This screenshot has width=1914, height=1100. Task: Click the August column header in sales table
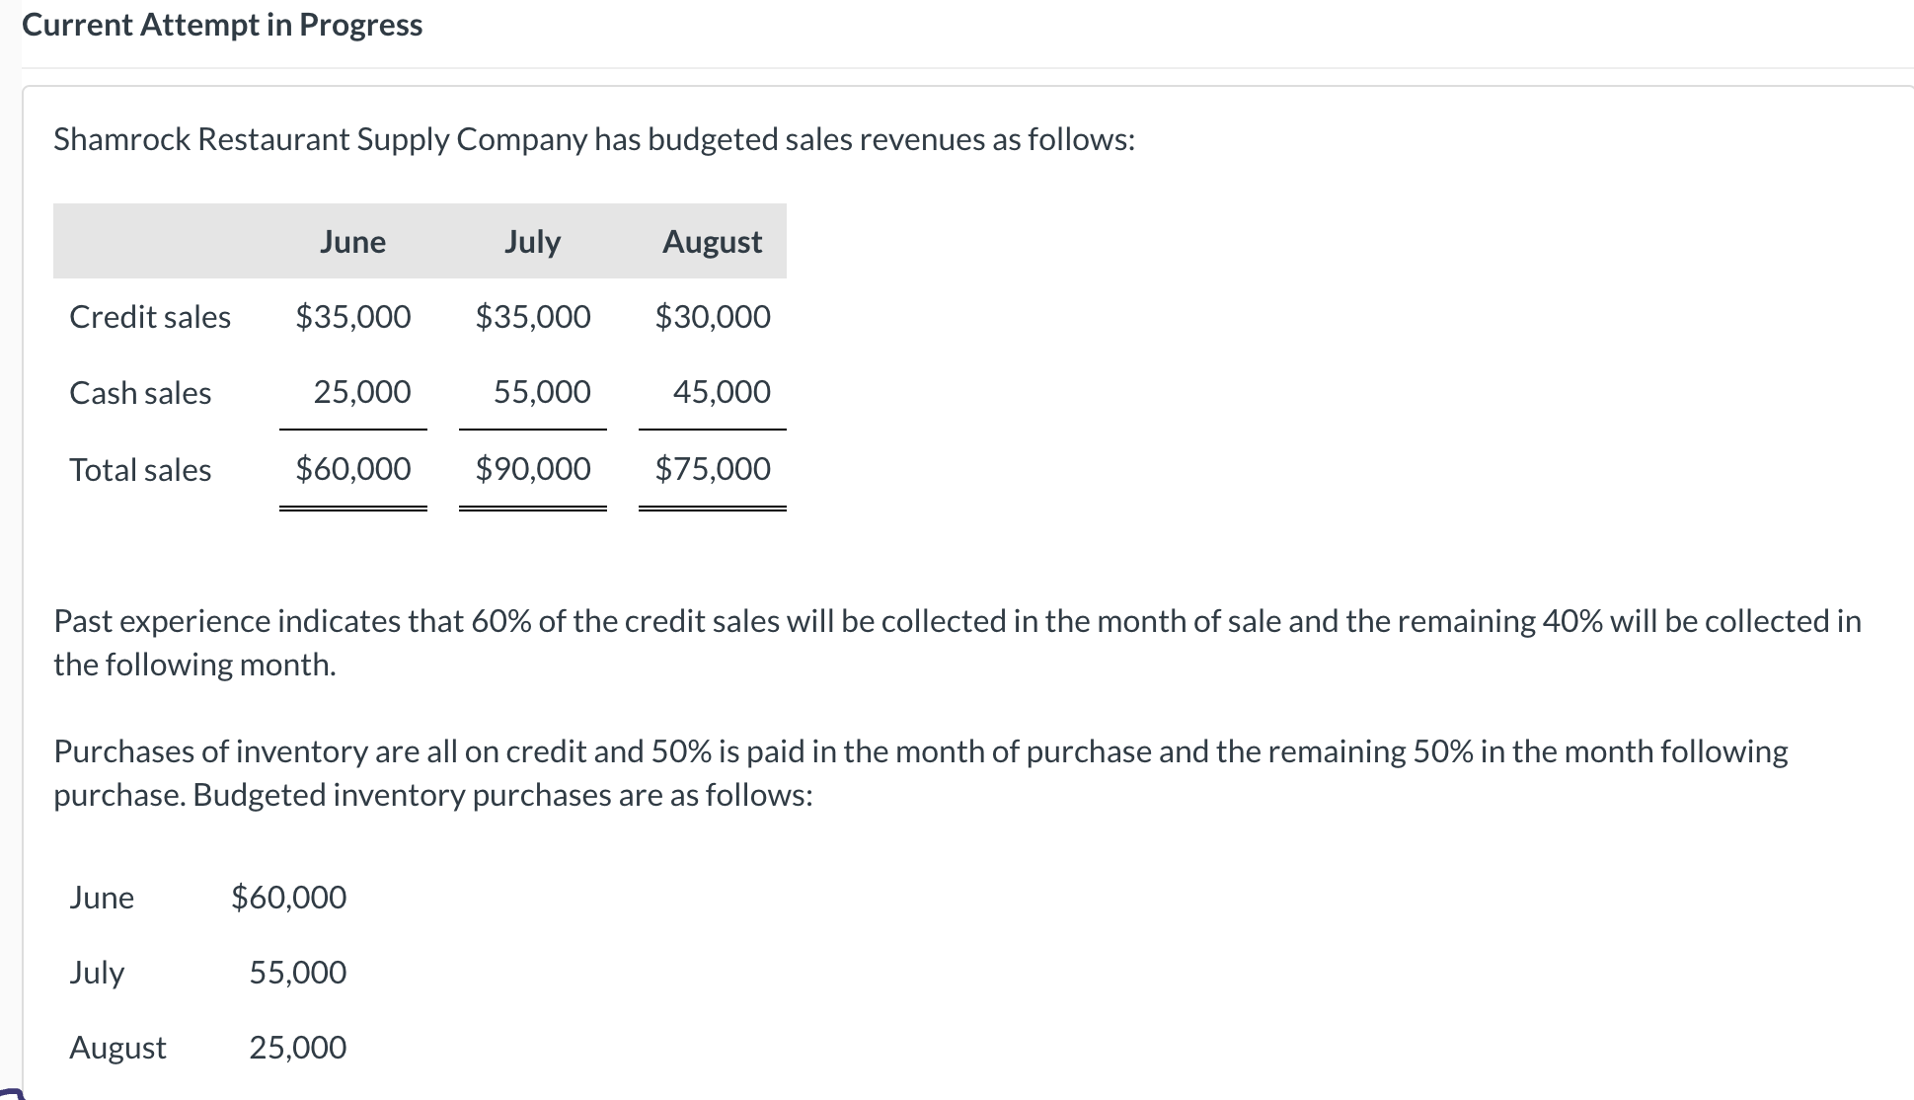pyautogui.click(x=712, y=242)
